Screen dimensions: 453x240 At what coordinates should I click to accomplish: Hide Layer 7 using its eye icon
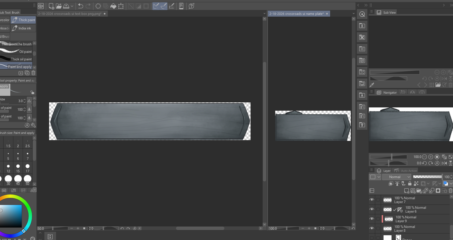pos(372,200)
